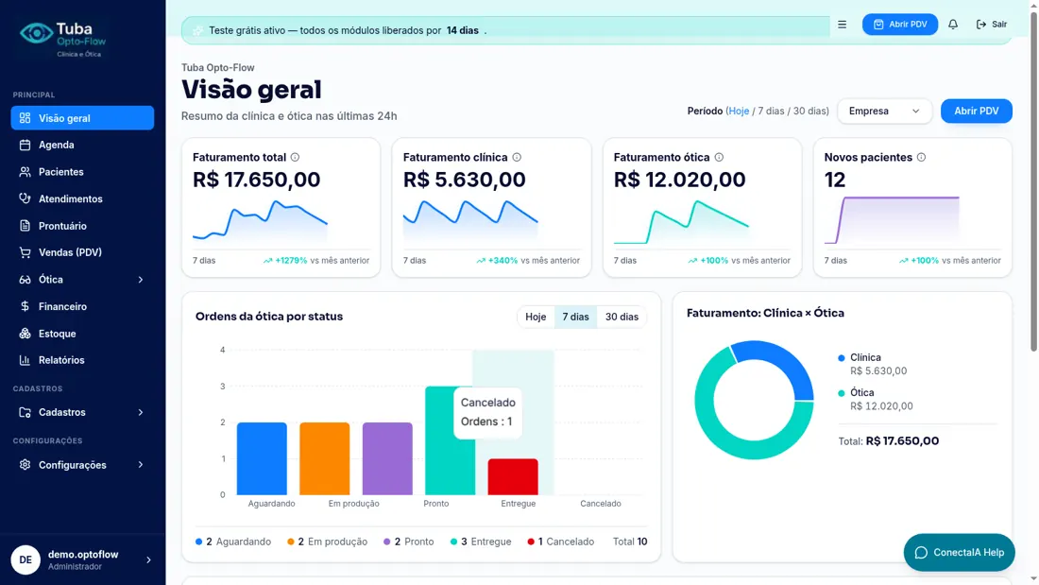Go to Agenda in sidebar
This screenshot has height=585, width=1039.
(x=82, y=145)
